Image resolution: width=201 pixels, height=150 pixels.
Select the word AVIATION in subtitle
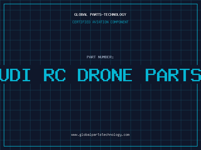pos(100,22)
